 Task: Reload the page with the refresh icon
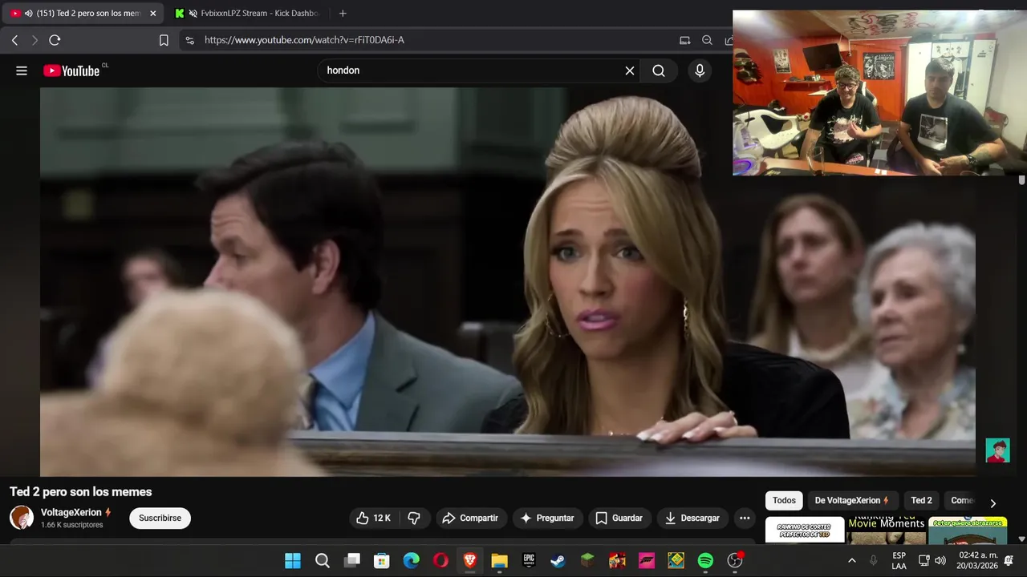point(55,40)
